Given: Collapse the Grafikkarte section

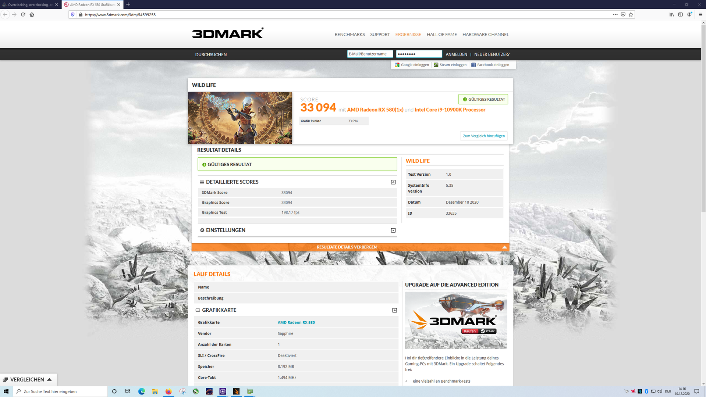Looking at the screenshot, I should pyautogui.click(x=394, y=310).
